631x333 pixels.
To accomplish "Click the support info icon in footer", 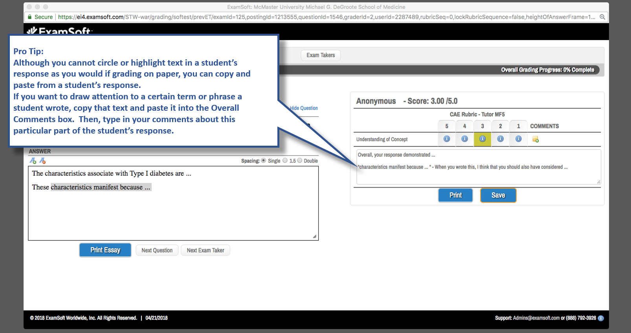I will (601, 318).
